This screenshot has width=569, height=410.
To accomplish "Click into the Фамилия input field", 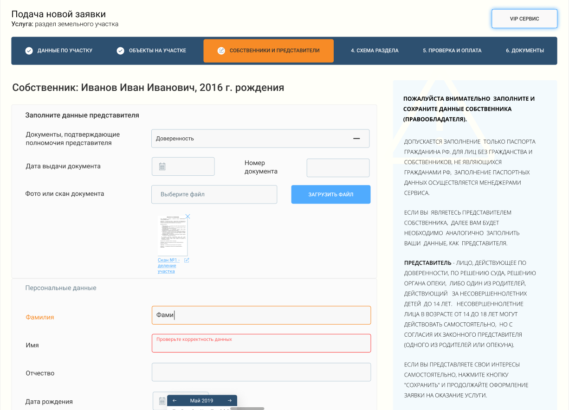I will pos(261,315).
